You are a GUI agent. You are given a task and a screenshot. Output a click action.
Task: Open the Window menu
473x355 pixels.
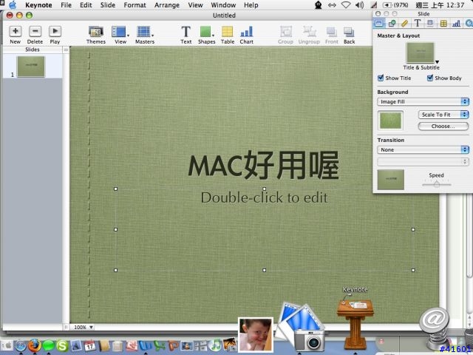click(x=223, y=5)
